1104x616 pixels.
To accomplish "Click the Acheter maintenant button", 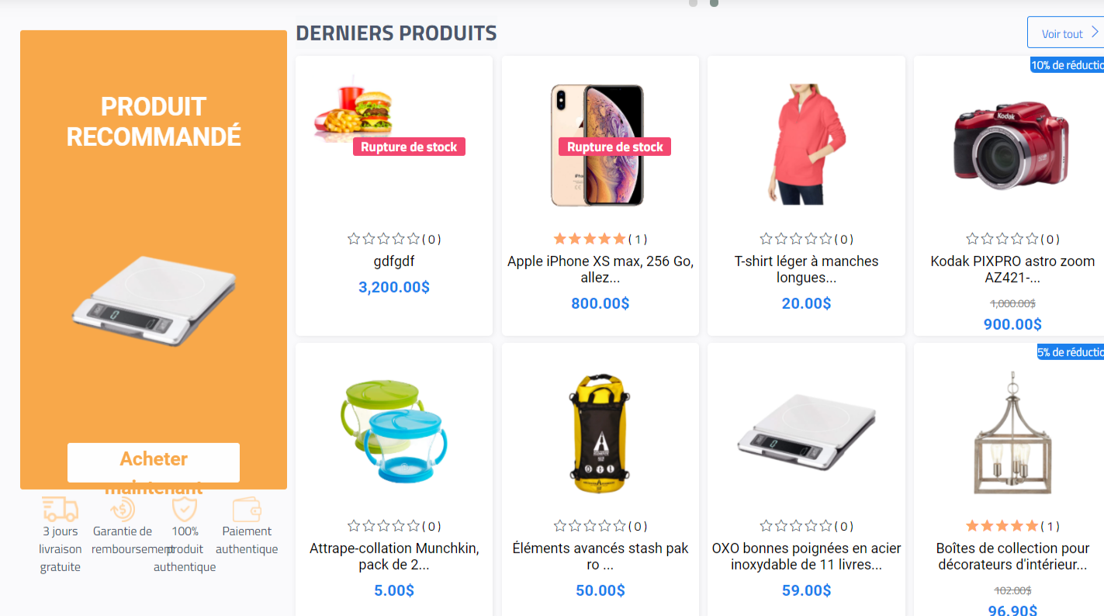I will click(154, 463).
